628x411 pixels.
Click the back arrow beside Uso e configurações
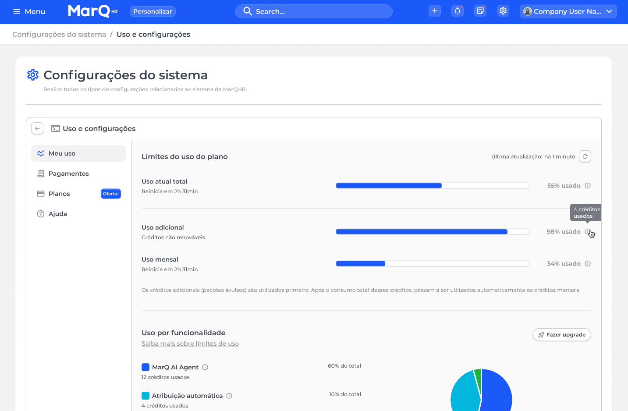[37, 128]
